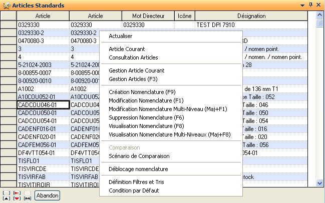Click the red down-arrow navigation icon
The height and width of the screenshot is (203, 325).
point(17,199)
